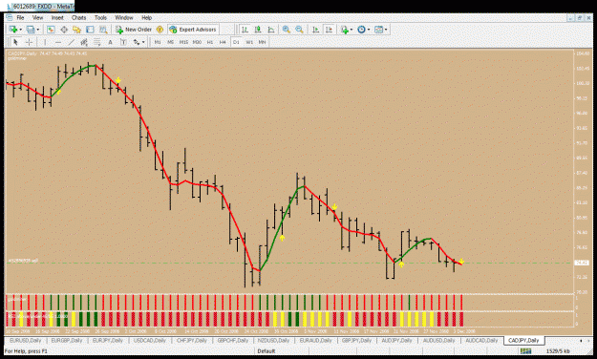Zoom in on the chart
The height and width of the screenshot is (359, 597).
287,30
